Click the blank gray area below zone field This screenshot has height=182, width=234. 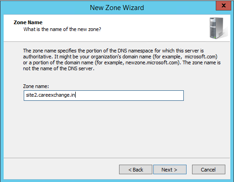117,129
